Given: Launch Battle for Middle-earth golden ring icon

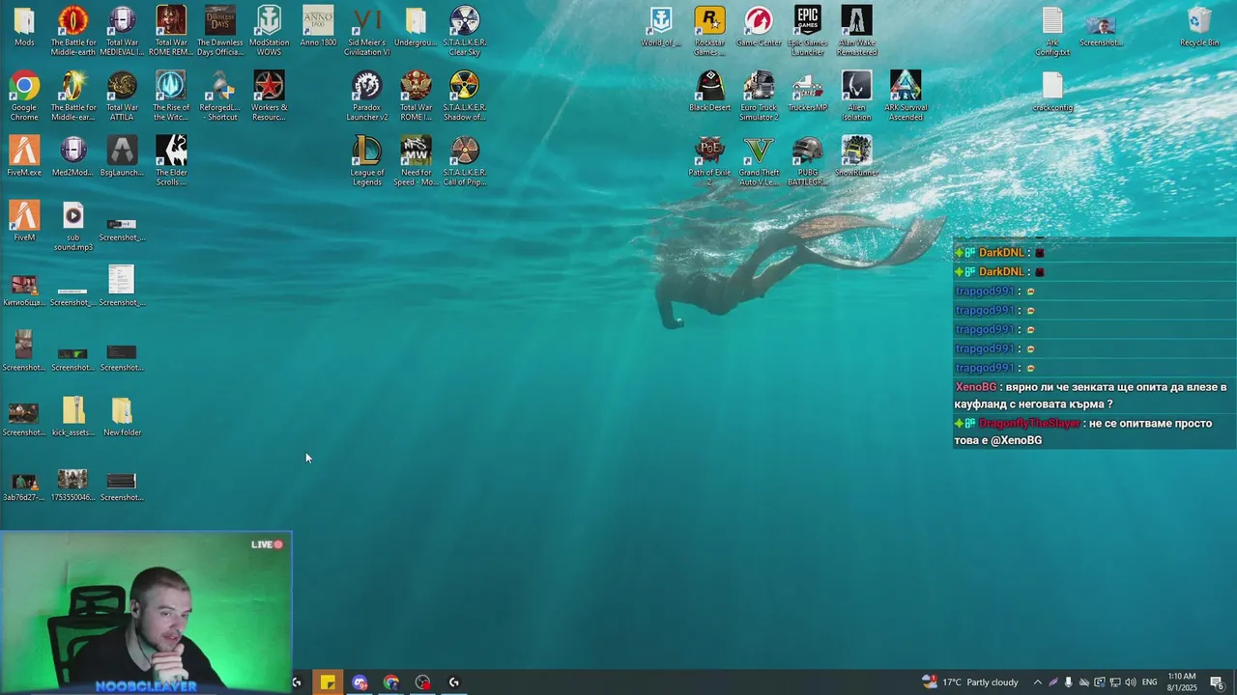Looking at the screenshot, I should [x=73, y=96].
